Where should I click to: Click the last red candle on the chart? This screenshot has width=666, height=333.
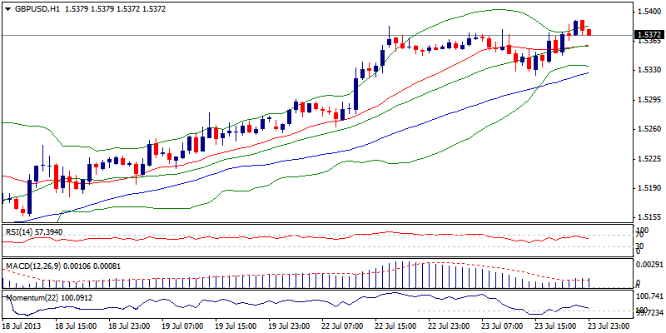pyautogui.click(x=589, y=32)
